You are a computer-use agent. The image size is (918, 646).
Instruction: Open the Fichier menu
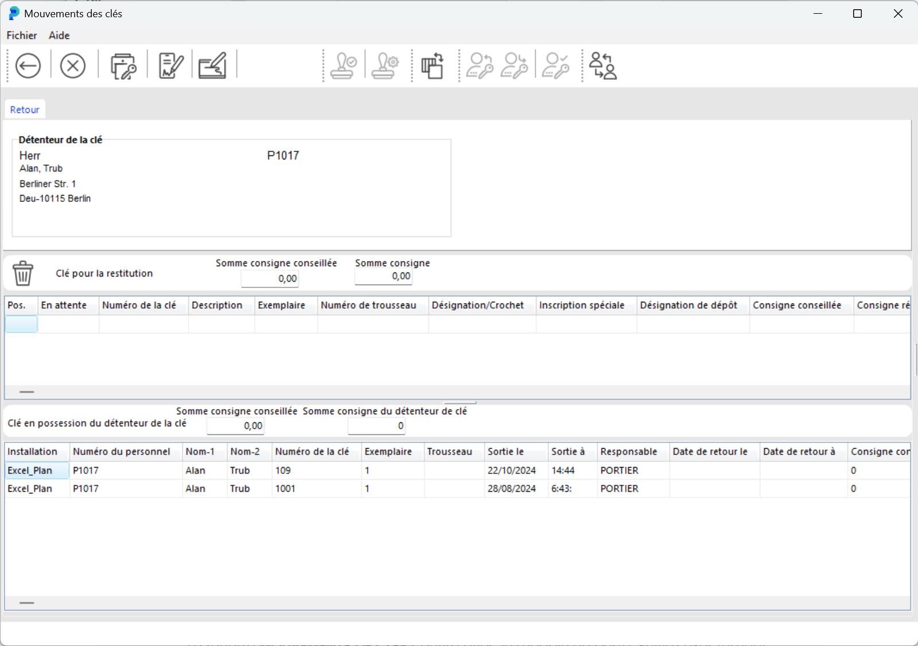(22, 36)
